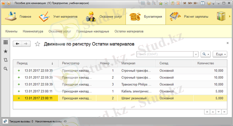233x126 pixels.
Task: Open the Остатки материалов link
Action: (x=129, y=31)
